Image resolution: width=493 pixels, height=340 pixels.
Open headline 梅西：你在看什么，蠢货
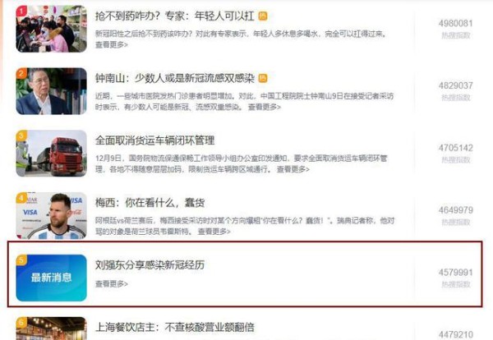(150, 203)
